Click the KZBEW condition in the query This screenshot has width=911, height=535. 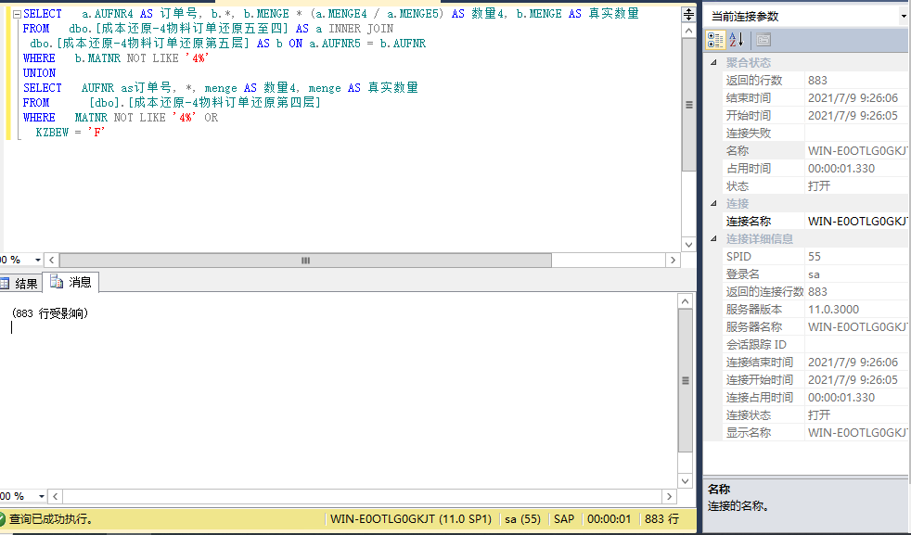coord(71,133)
